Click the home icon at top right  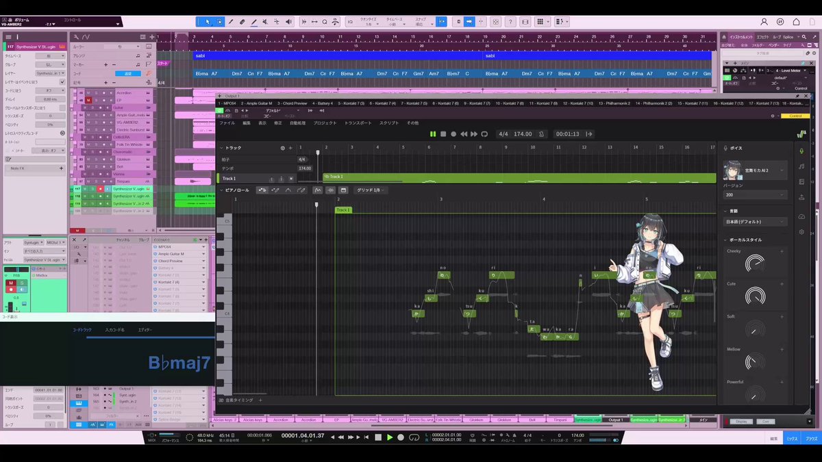click(796, 22)
